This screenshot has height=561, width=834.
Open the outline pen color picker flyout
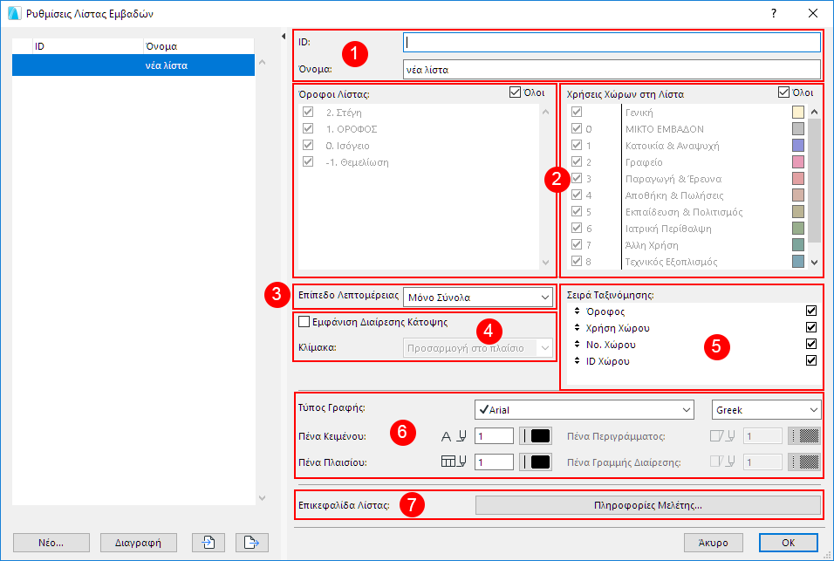[804, 436]
